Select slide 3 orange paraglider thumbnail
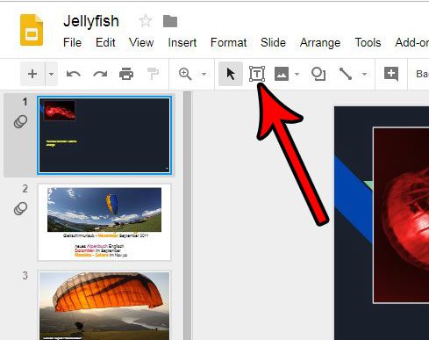 pyautogui.click(x=104, y=306)
